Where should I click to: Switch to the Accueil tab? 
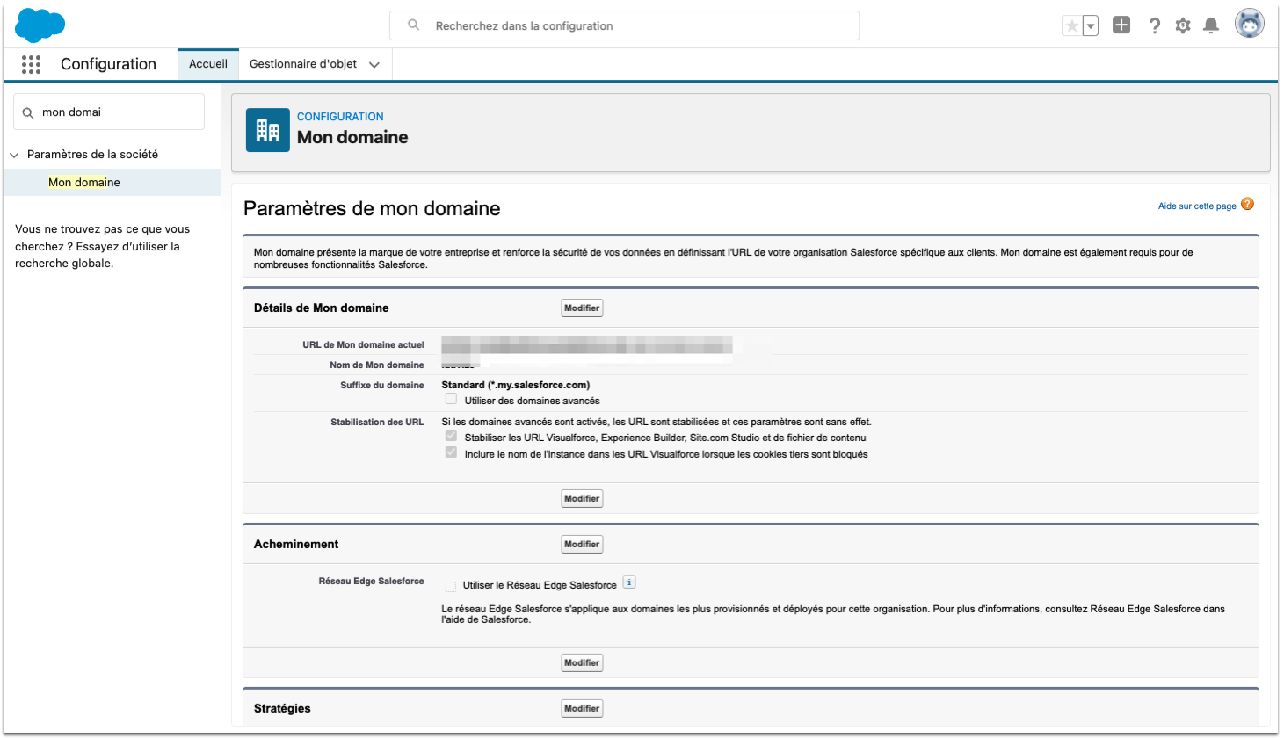208,64
